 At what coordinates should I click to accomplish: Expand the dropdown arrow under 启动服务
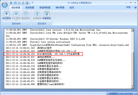7,20
